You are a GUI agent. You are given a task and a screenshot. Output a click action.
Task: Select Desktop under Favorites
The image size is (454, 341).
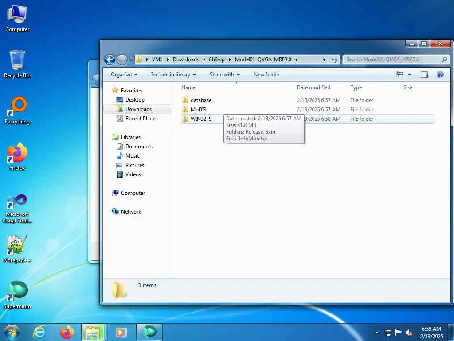135,100
